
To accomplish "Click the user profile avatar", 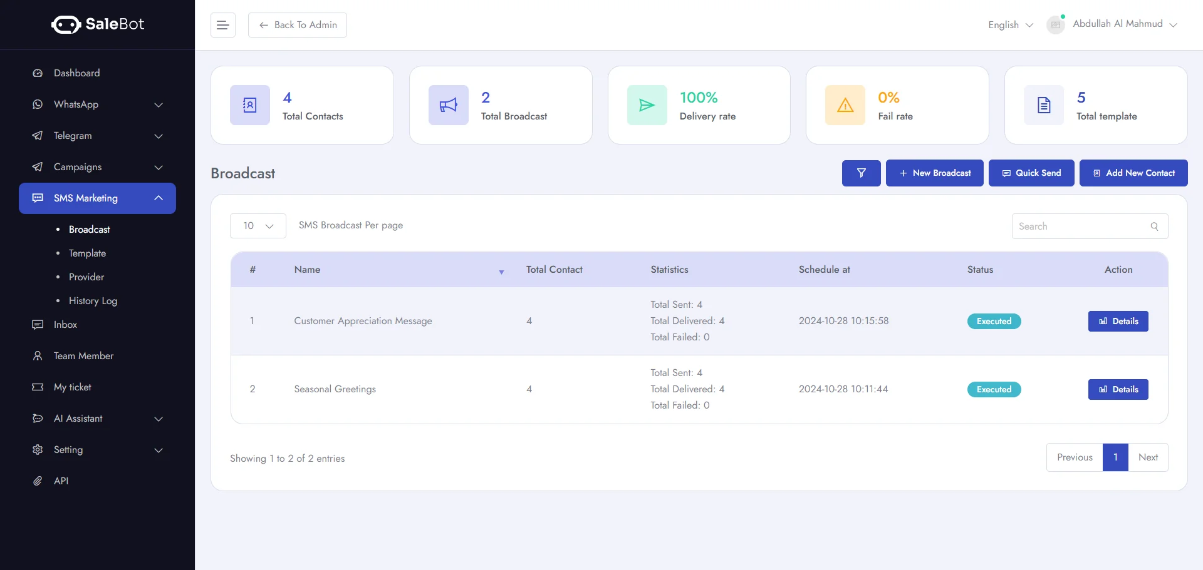I will pos(1056,25).
